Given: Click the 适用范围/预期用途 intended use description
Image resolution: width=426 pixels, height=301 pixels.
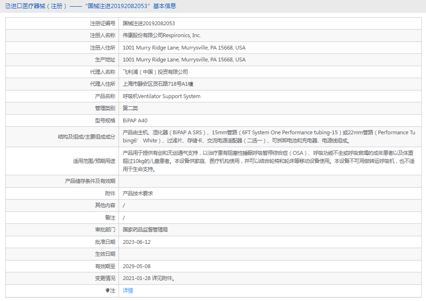Looking at the screenshot, I should (268, 161).
